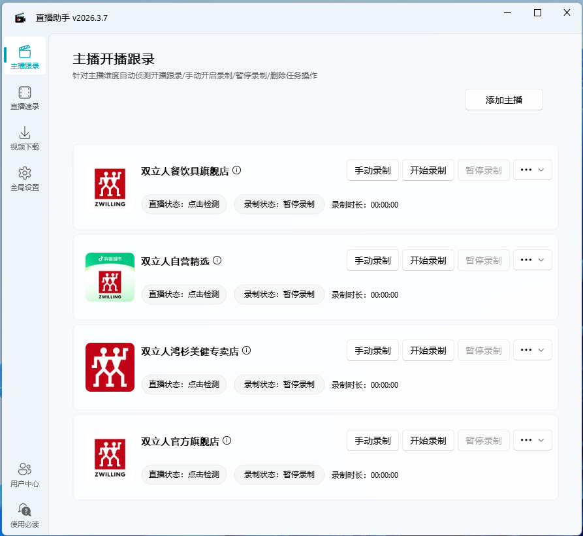Click the 暂停录制 control for 双立人自营精选
The width and height of the screenshot is (583, 536).
point(483,260)
